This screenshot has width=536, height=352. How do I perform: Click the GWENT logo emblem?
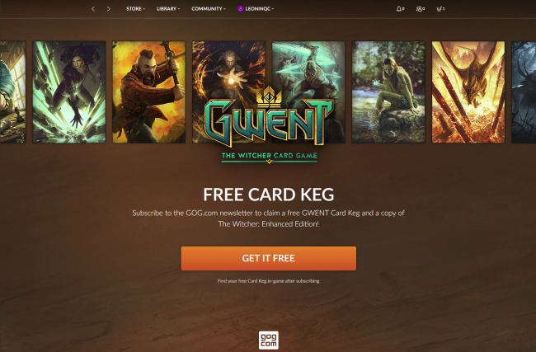tap(269, 118)
